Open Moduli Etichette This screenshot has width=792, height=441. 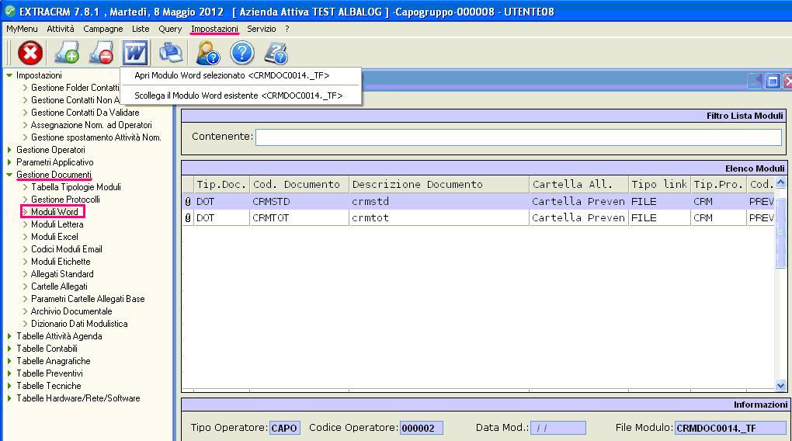(x=61, y=262)
